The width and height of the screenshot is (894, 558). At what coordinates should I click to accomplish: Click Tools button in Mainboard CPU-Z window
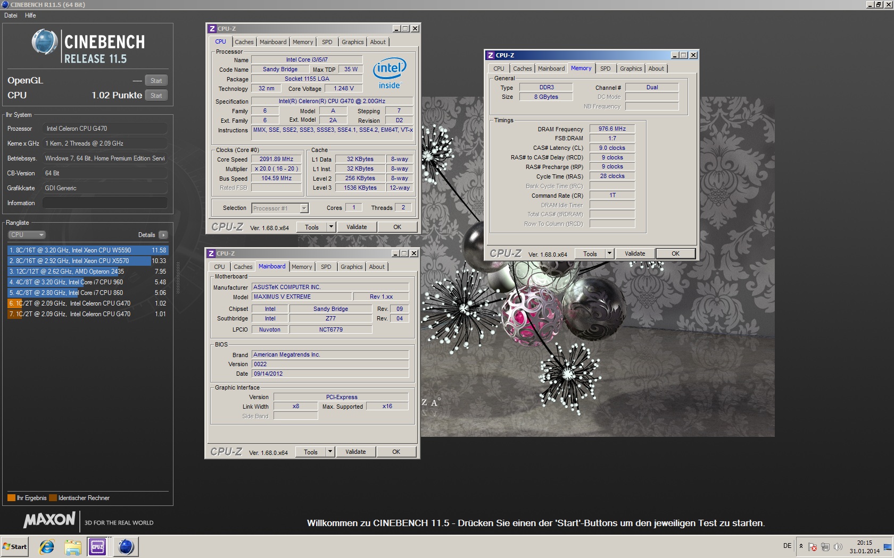pos(311,452)
